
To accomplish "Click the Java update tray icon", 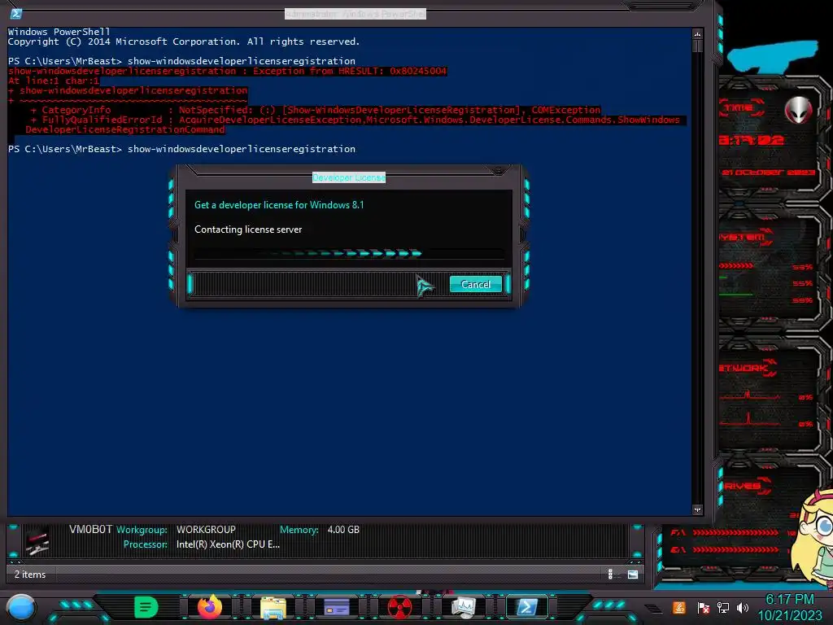I will [679, 608].
